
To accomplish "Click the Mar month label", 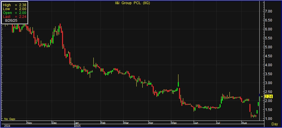I will [126, 123].
